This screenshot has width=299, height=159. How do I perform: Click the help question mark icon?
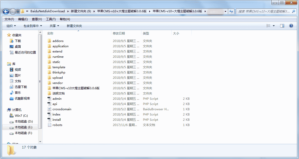(x=291, y=26)
